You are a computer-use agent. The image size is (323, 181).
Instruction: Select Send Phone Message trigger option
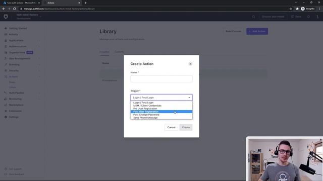click(x=161, y=118)
